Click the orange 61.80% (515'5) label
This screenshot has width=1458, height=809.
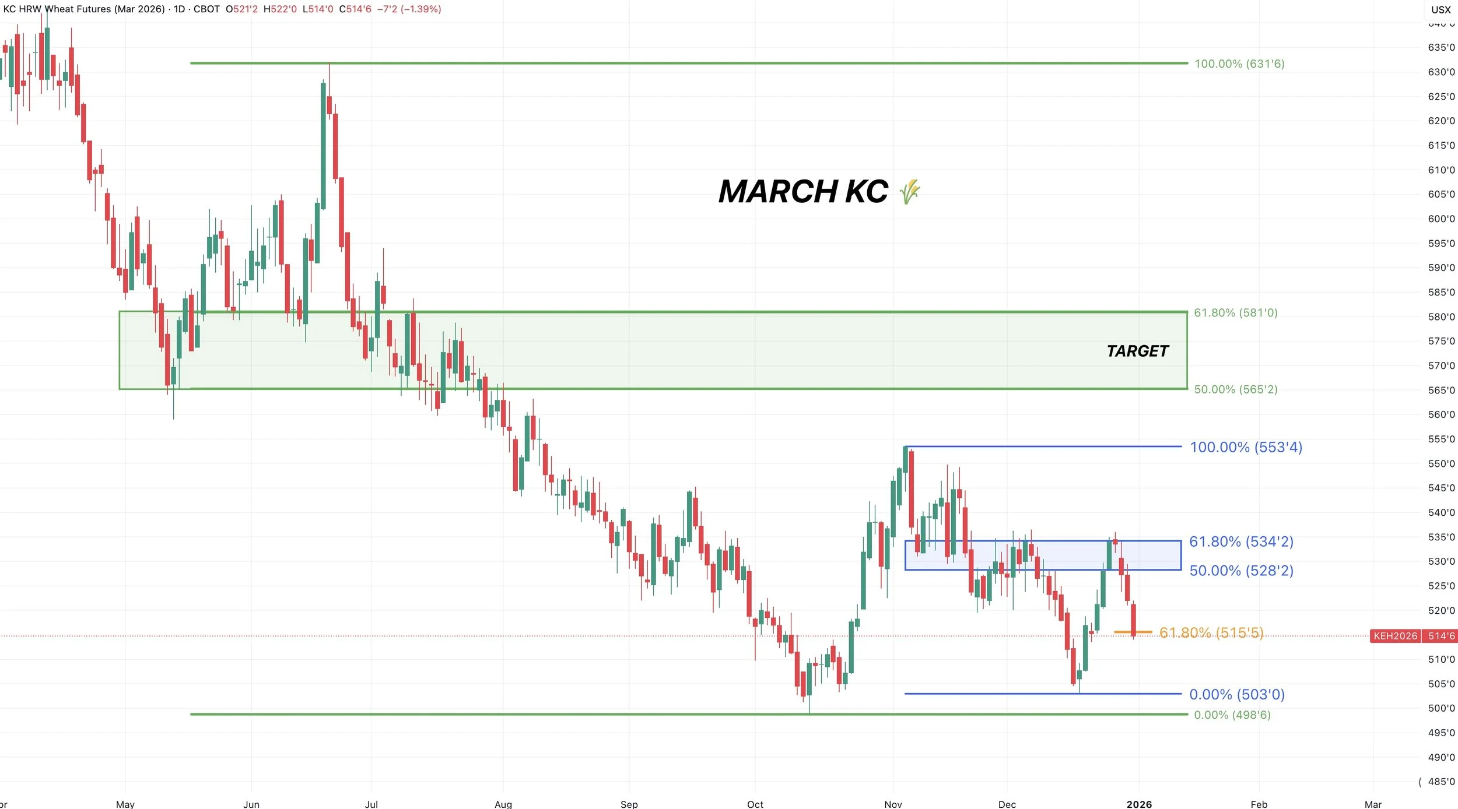coord(1211,632)
